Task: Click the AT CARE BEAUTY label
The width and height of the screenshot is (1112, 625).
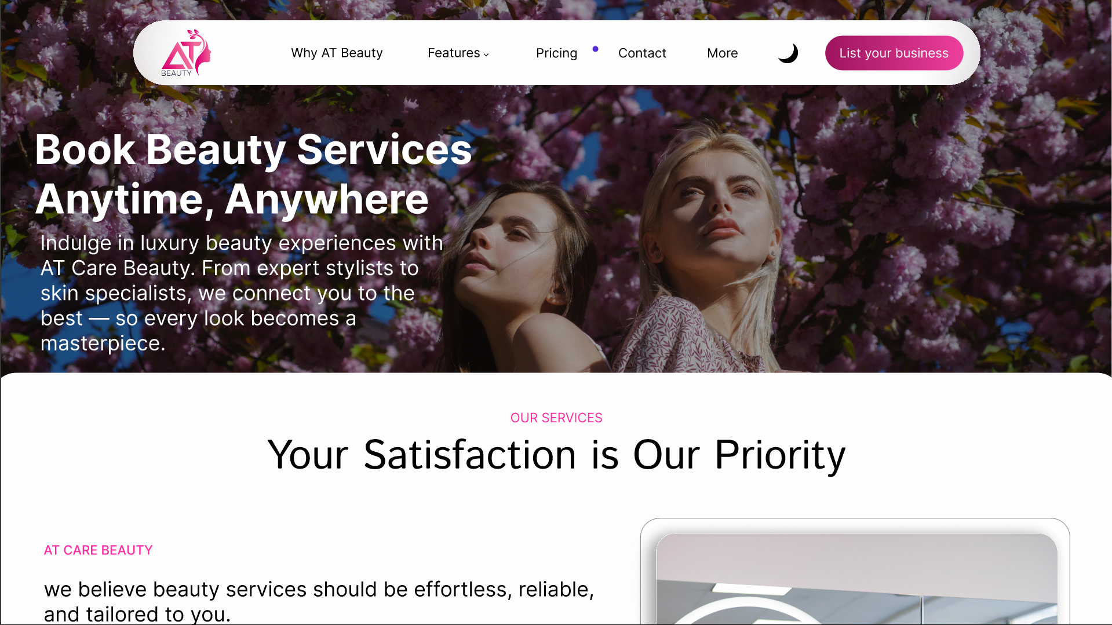Action: coord(98,550)
